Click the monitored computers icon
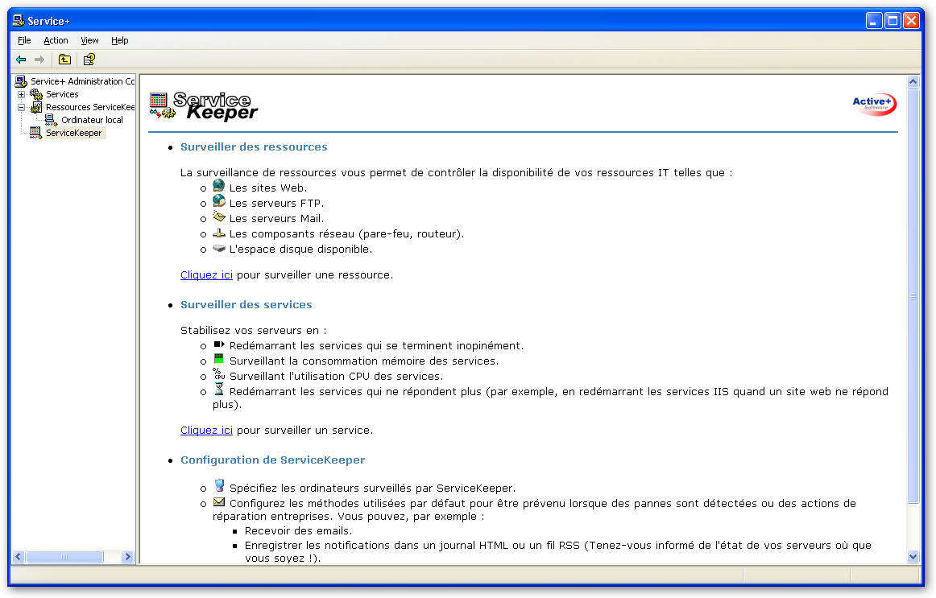 [220, 485]
